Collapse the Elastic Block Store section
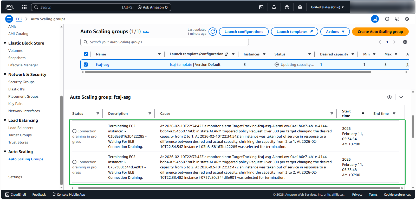Viewport: 416px width, 200px height. 5,43
